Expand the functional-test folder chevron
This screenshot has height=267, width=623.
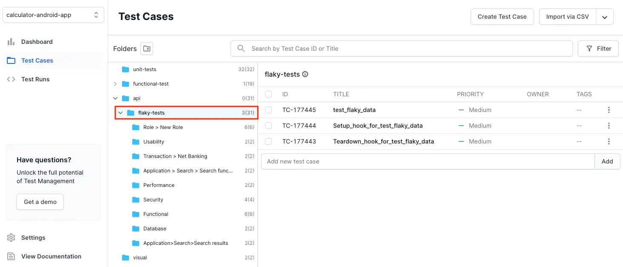click(x=115, y=84)
